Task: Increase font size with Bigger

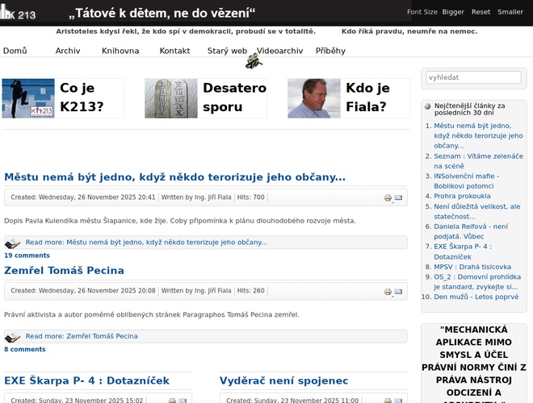Action: [x=453, y=12]
